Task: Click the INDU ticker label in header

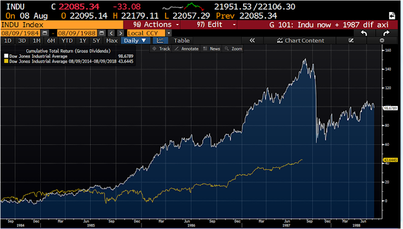Action: click(x=15, y=6)
